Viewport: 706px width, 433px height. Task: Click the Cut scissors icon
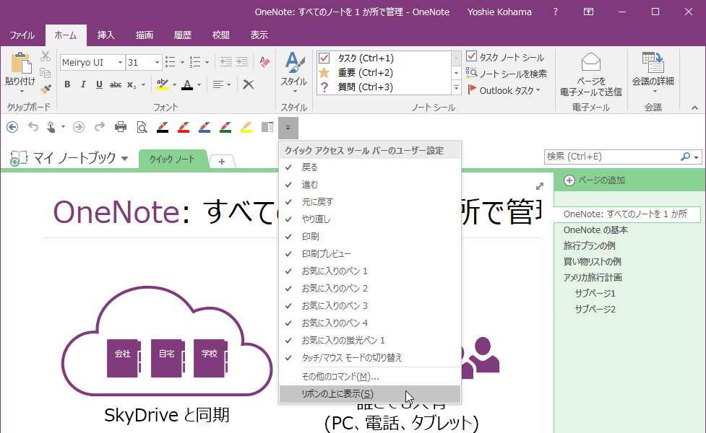click(46, 57)
